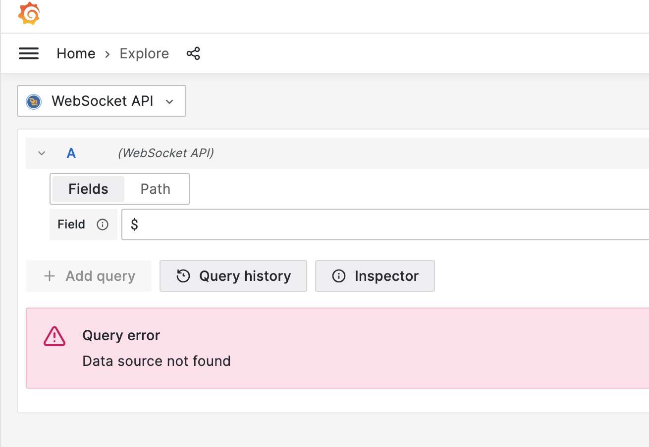Viewport: 649px width, 447px height.
Task: Navigate to Home in the breadcrumb
Action: point(76,53)
